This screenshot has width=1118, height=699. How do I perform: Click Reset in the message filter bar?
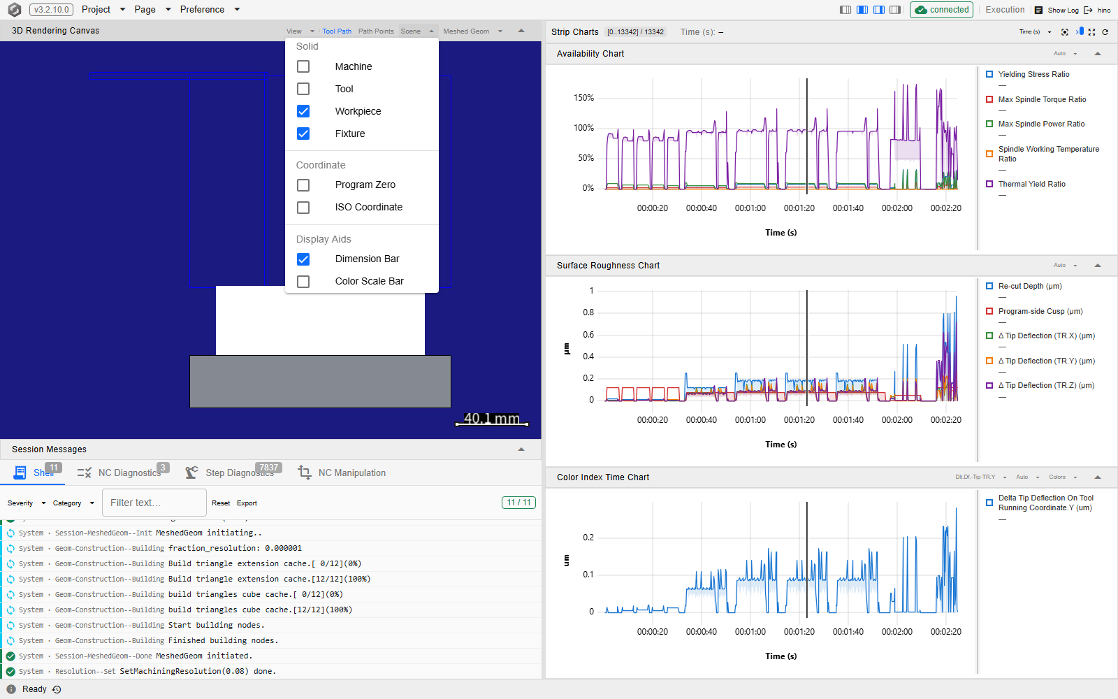(221, 503)
